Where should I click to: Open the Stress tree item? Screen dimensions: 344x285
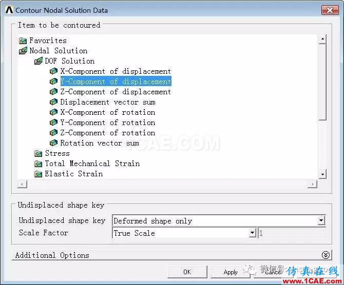tap(58, 153)
